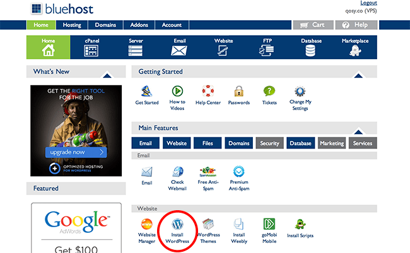Open the firefighter ad banner image
Image resolution: width=410 pixels, height=253 pixels.
pos(76,130)
